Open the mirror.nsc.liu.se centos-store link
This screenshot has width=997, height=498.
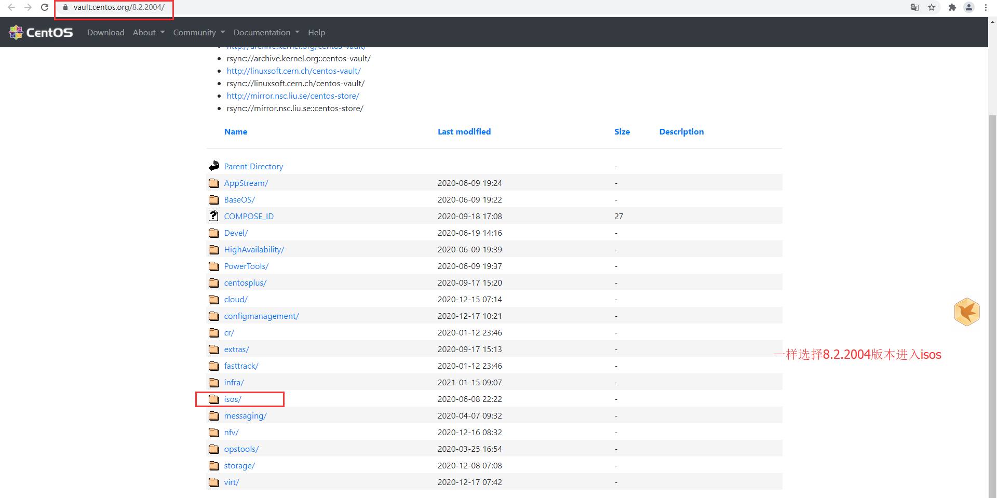[293, 96]
